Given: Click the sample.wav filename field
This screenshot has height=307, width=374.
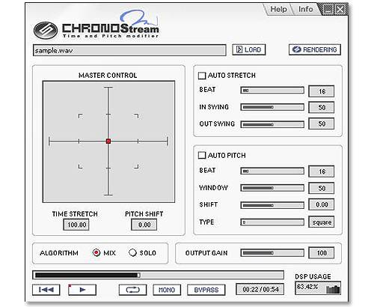Looking at the screenshot, I should [129, 50].
